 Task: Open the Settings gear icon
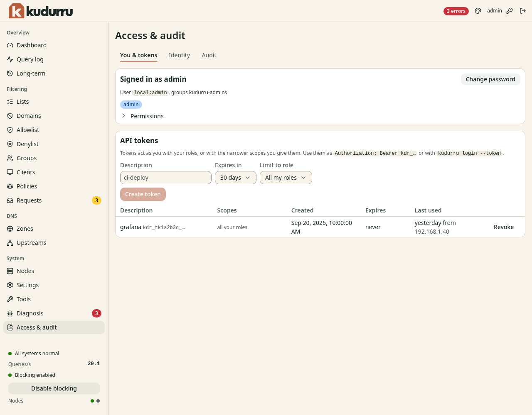[10, 285]
